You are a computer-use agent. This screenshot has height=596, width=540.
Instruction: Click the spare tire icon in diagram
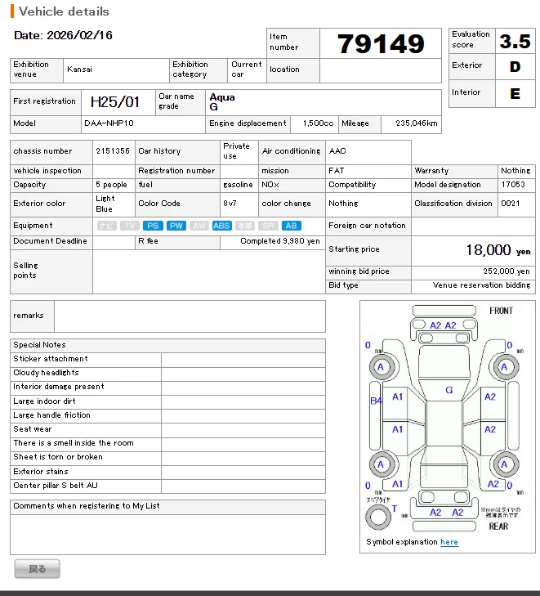coord(378,517)
